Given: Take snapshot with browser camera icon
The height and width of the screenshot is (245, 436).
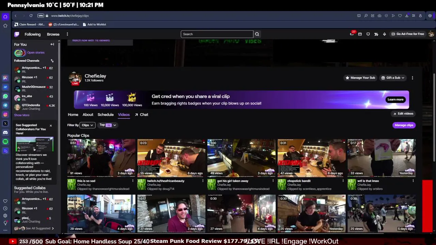Looking at the screenshot, I should coord(379,16).
